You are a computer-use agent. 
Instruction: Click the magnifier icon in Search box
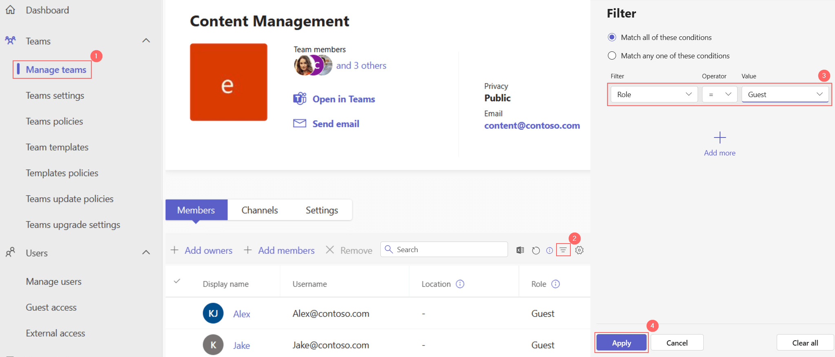coord(389,249)
